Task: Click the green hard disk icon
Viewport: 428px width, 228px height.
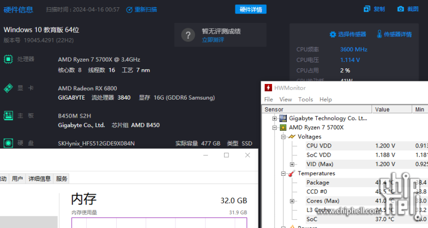Action: [8, 143]
